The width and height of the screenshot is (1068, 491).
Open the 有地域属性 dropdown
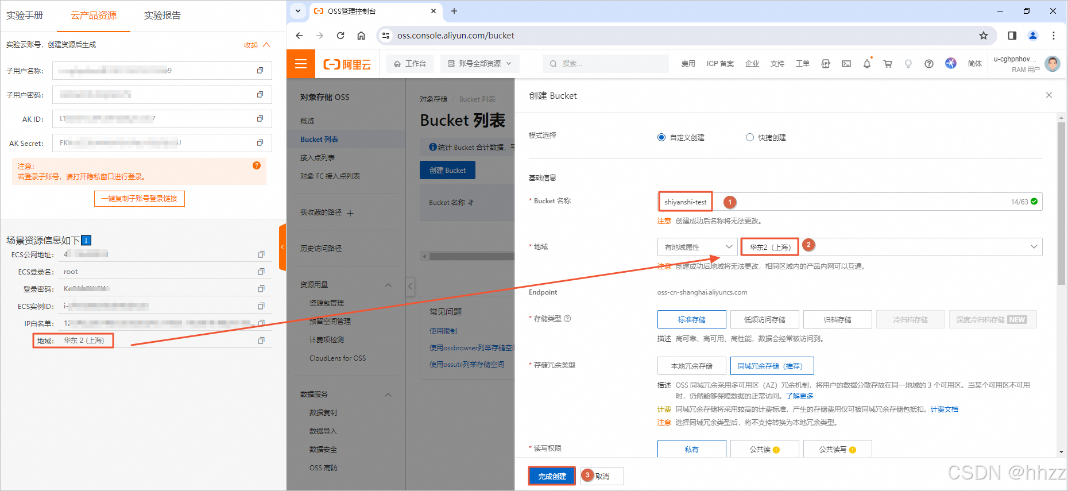tap(698, 247)
